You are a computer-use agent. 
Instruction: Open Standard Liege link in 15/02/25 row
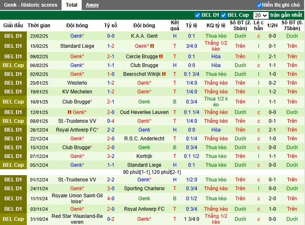pyautogui.click(x=77, y=46)
